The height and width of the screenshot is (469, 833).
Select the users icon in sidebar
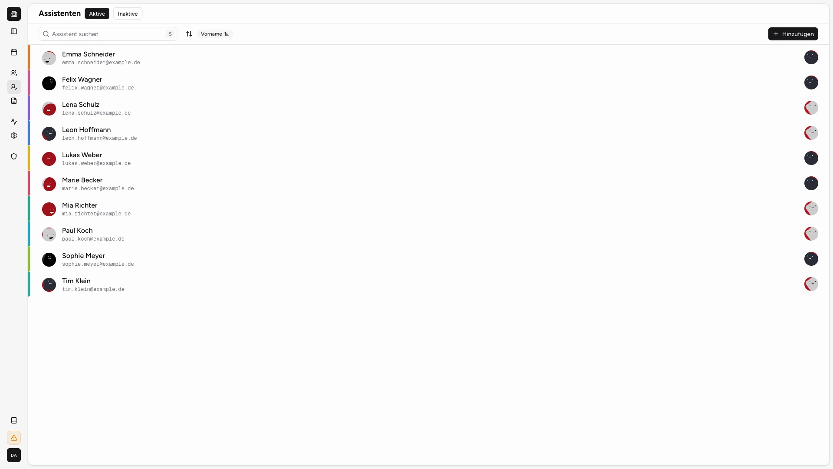(x=14, y=73)
